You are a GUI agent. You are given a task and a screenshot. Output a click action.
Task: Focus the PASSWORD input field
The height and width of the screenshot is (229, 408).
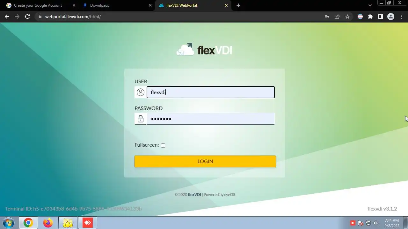coord(210,119)
